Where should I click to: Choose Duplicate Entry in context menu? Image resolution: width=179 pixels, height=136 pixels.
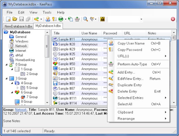tap(138, 85)
